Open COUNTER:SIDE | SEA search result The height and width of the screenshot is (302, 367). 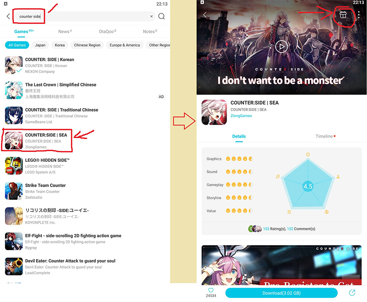pos(37,141)
